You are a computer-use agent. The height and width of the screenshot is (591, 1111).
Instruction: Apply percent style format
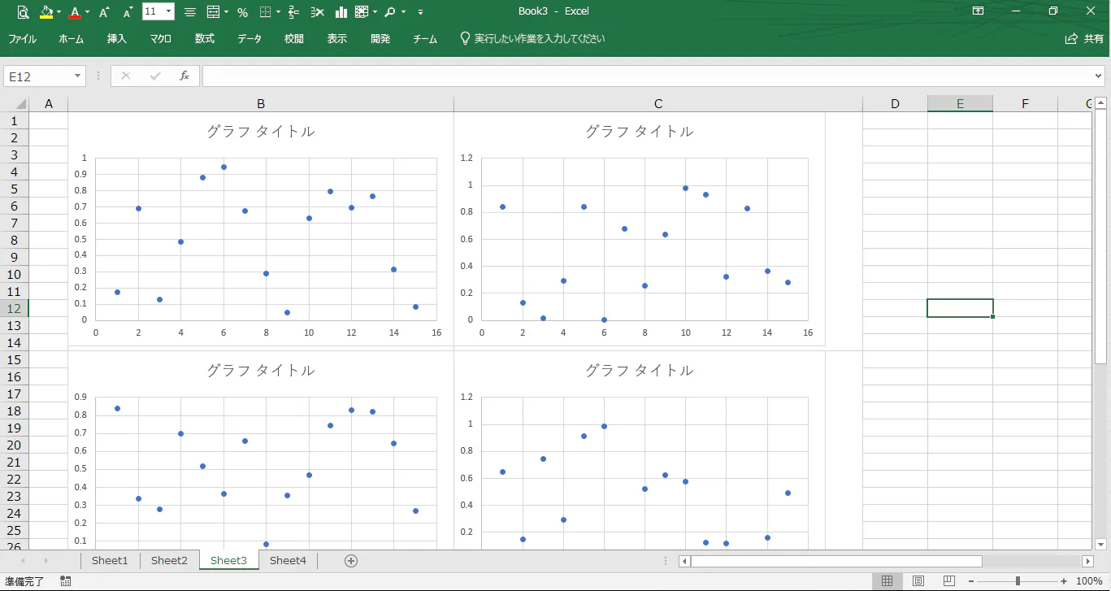click(242, 12)
